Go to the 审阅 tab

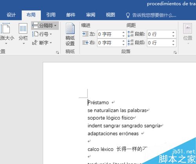click(x=91, y=15)
